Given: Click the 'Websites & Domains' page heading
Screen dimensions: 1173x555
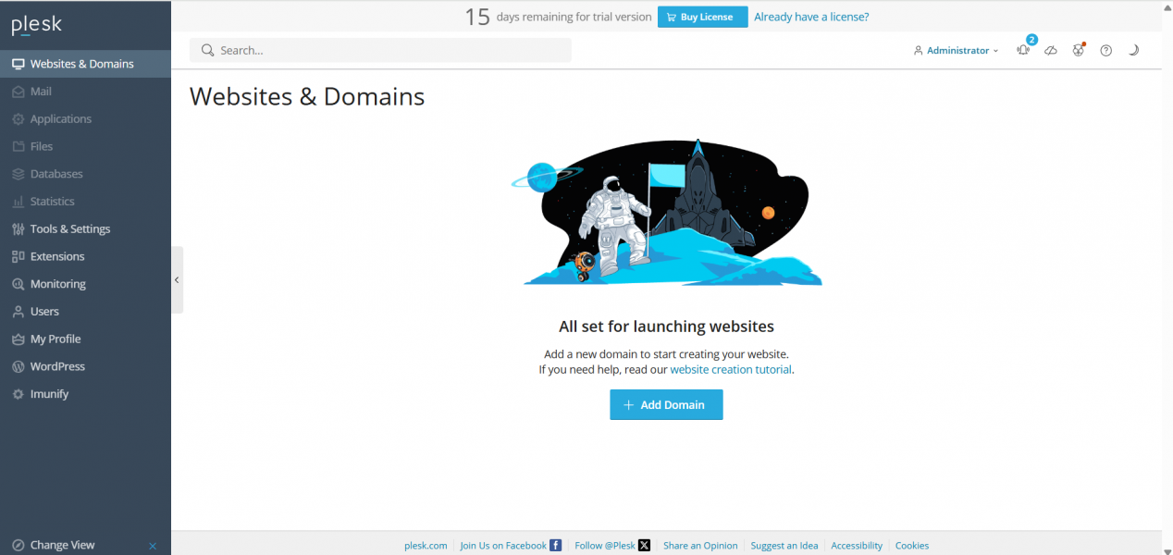Looking at the screenshot, I should tap(307, 96).
